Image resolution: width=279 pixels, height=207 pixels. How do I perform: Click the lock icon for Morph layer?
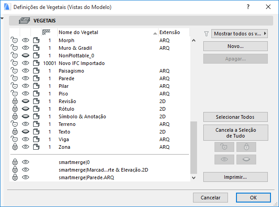(x=14, y=40)
